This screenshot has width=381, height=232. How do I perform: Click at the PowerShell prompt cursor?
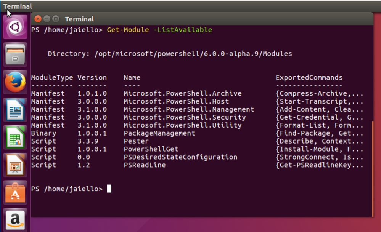[x=109, y=189]
